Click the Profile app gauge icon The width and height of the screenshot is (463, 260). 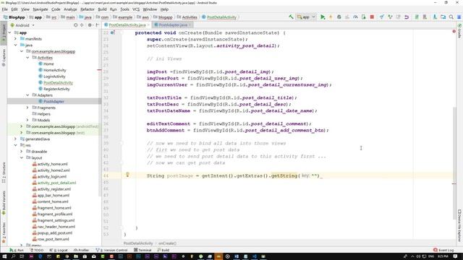(355, 17)
